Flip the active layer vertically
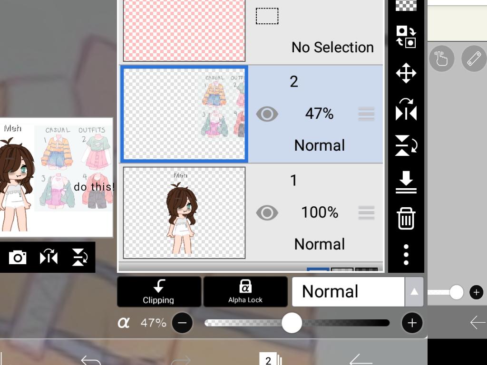 coord(406,145)
